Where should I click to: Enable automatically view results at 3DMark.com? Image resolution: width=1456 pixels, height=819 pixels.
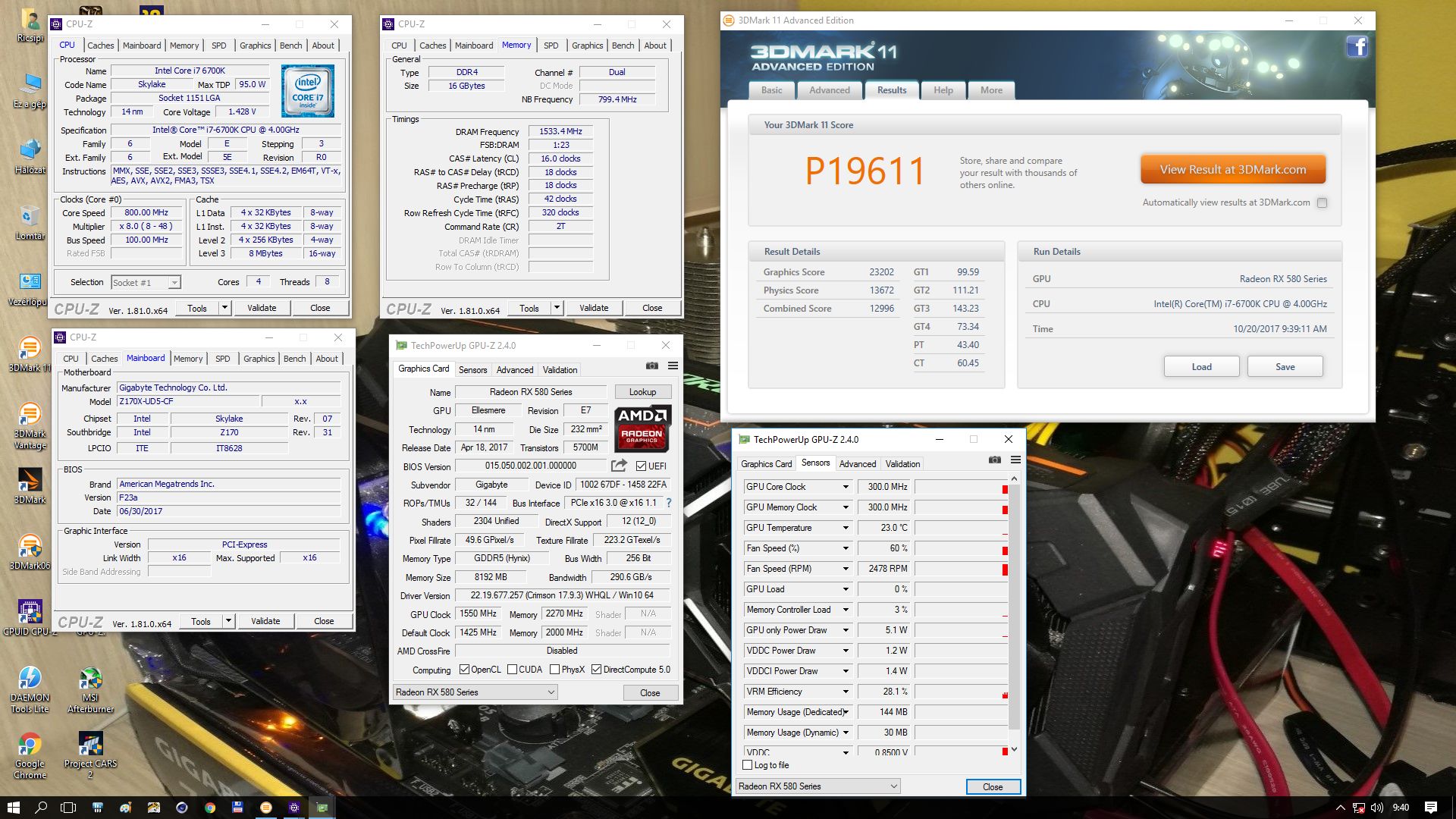click(x=1323, y=202)
